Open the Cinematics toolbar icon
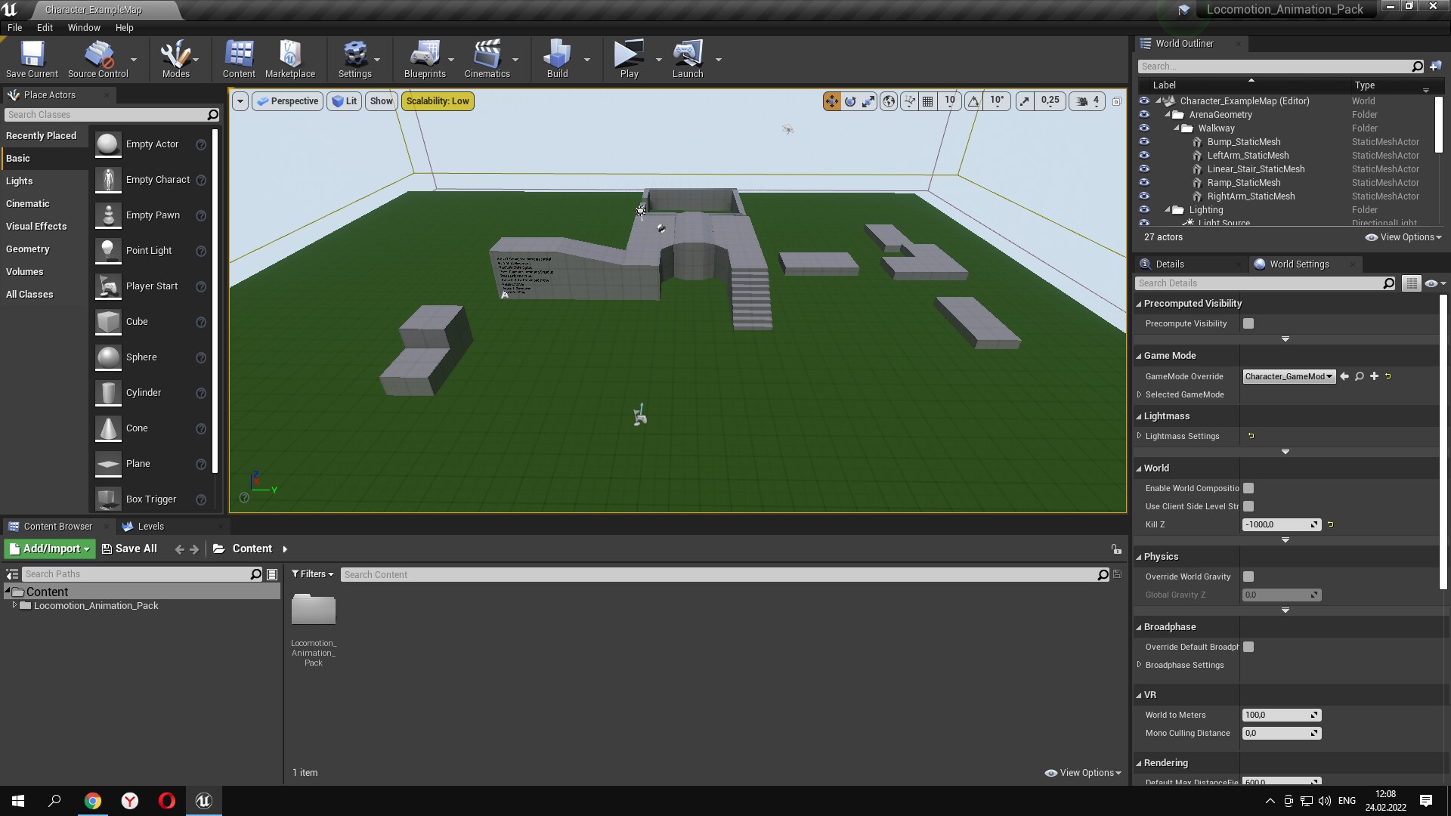Screen dimensions: 1451x816 coord(487,59)
